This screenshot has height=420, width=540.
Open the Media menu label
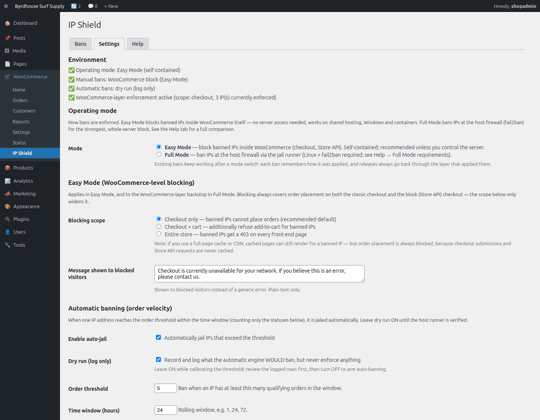tap(19, 51)
